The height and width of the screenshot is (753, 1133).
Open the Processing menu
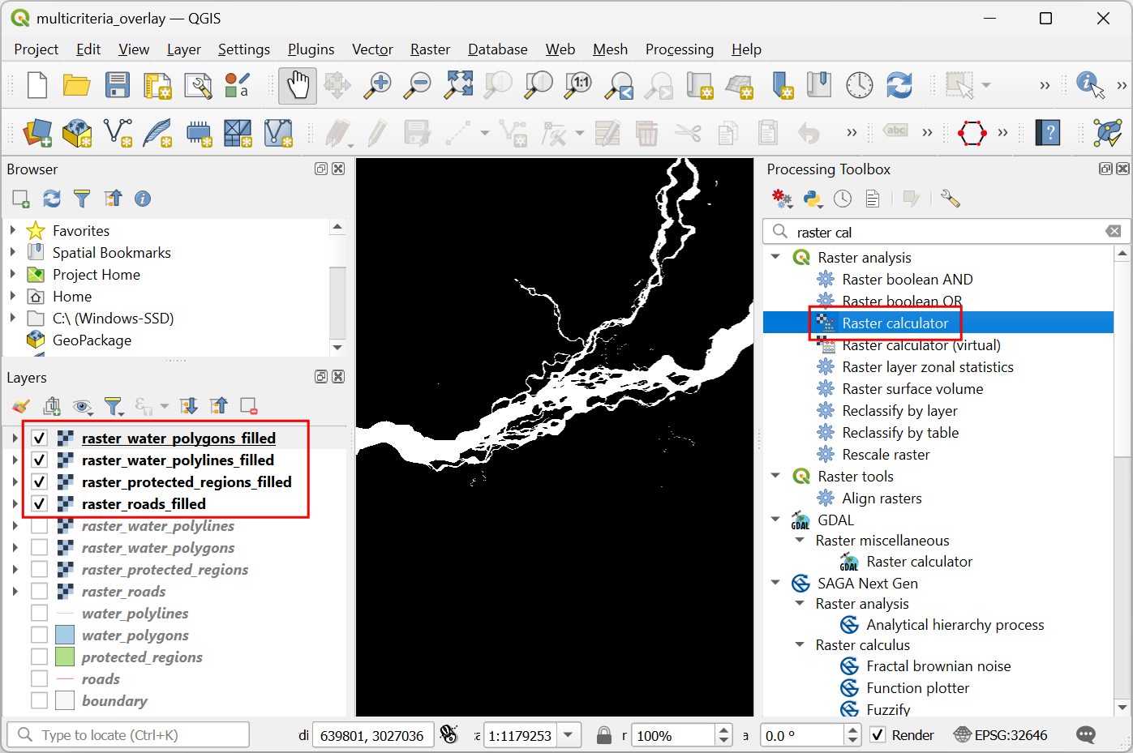point(679,49)
